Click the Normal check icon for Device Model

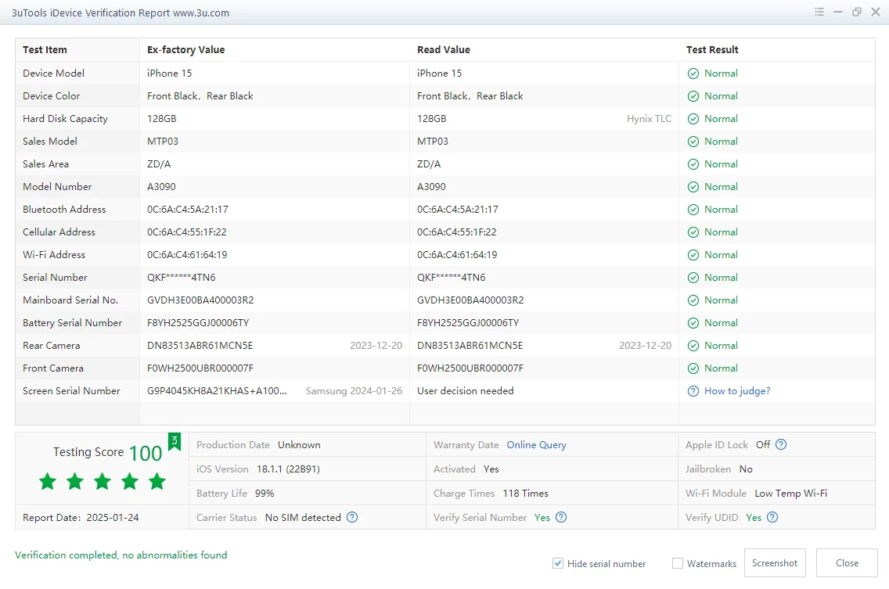pos(693,74)
